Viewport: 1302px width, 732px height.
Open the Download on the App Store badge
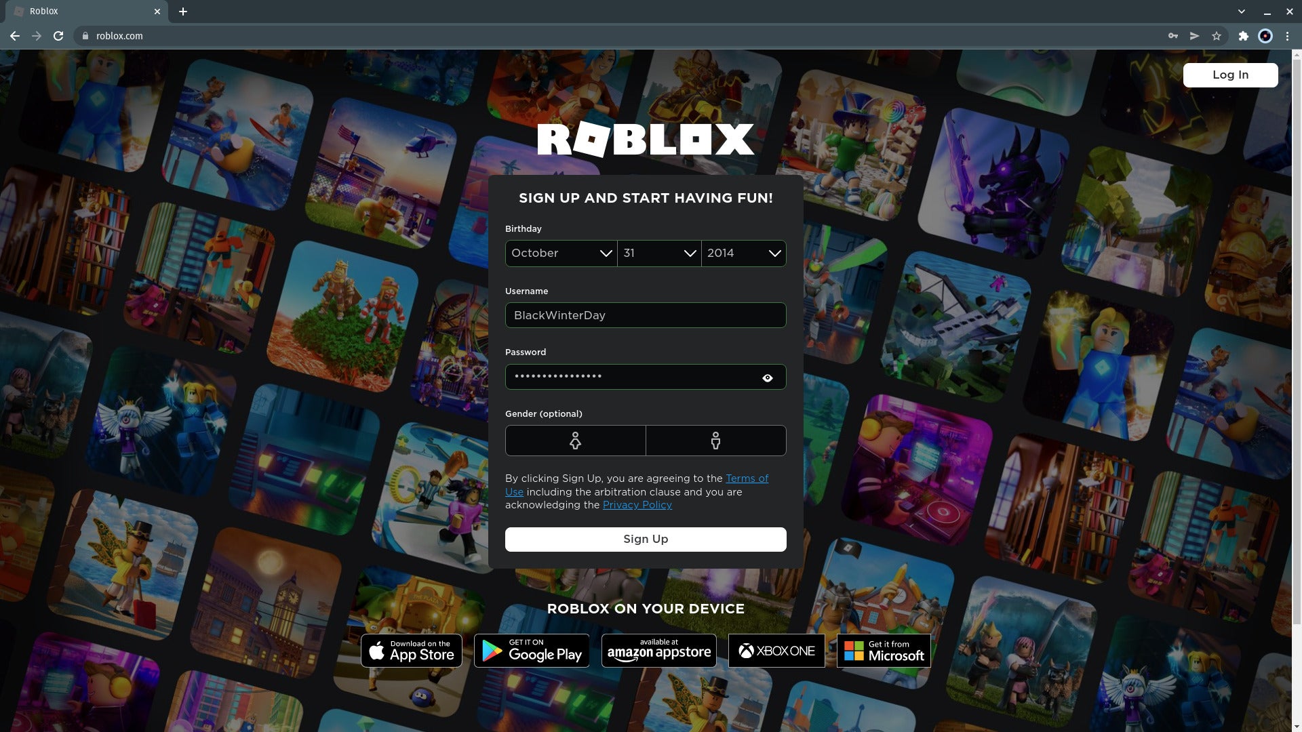412,651
